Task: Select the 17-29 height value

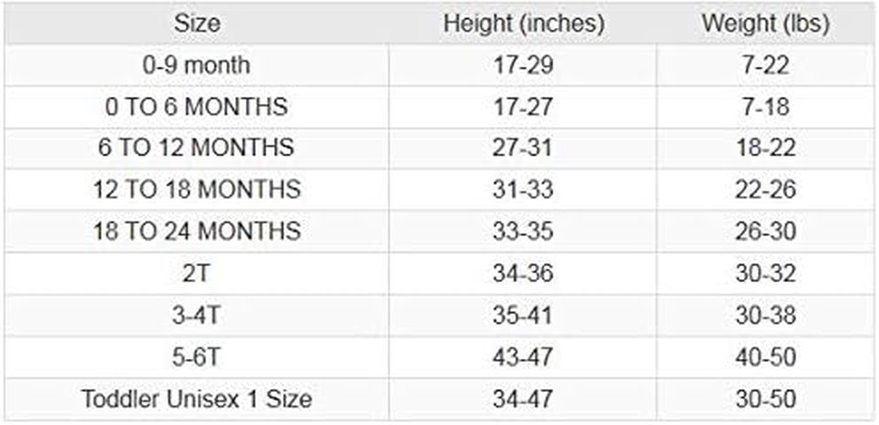Action: (x=523, y=65)
